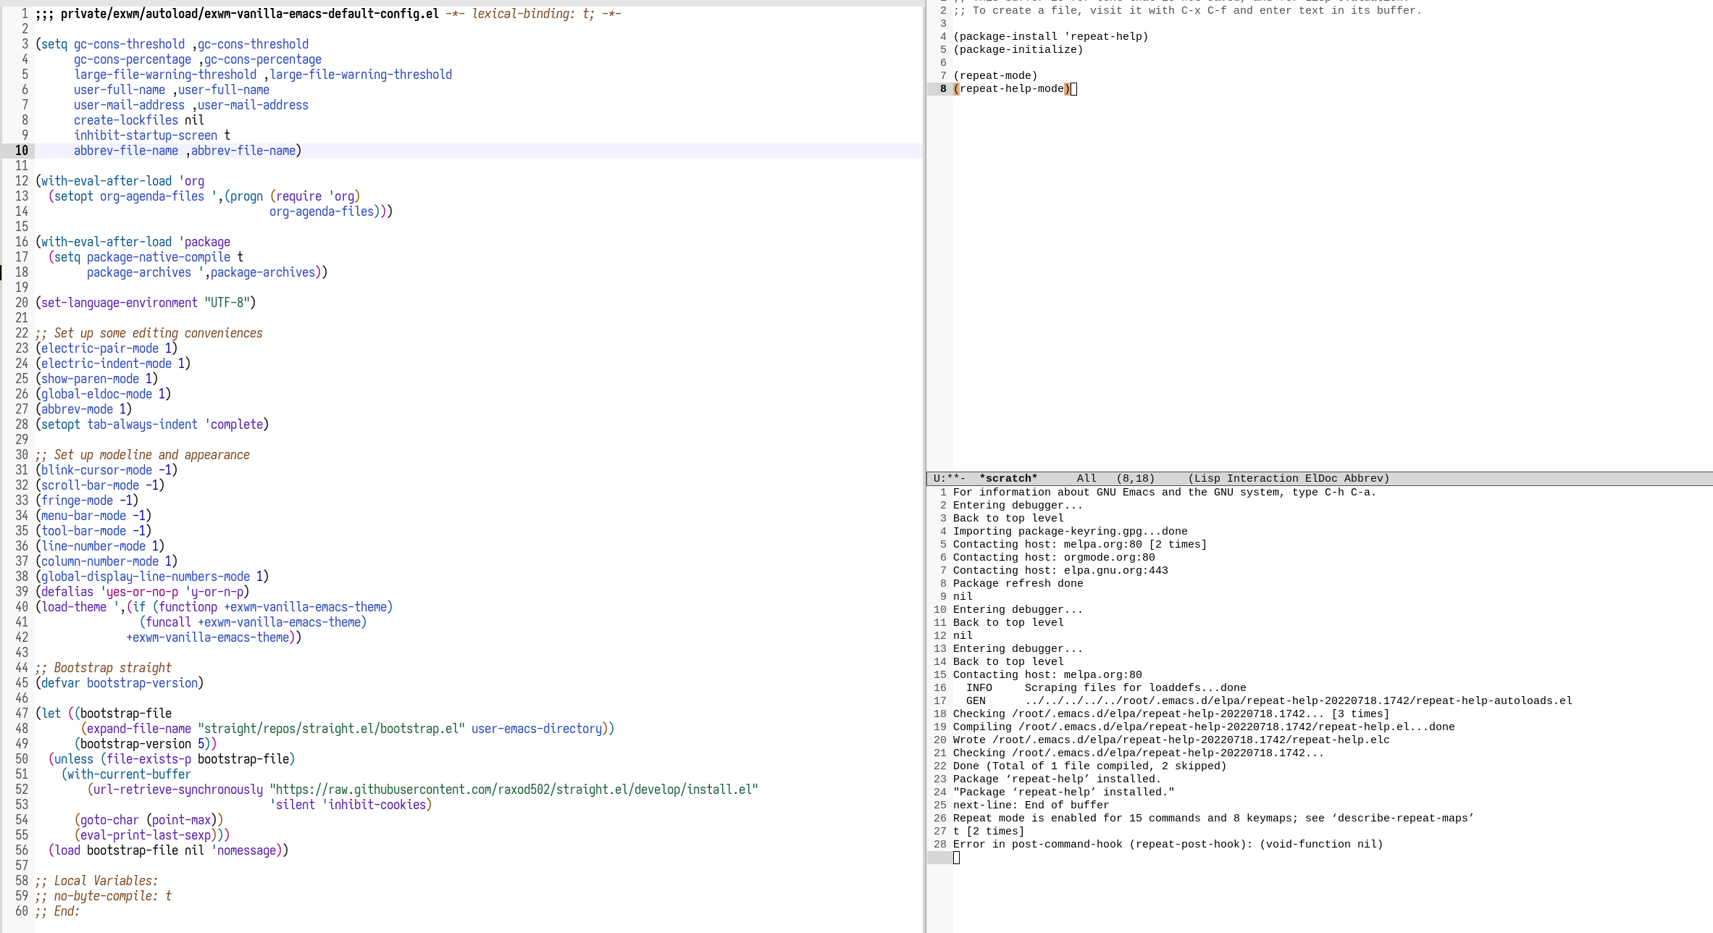Click the All buffer position indicator

[1086, 478]
